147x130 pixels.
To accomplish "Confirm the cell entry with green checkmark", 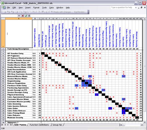I will (26, 16).
